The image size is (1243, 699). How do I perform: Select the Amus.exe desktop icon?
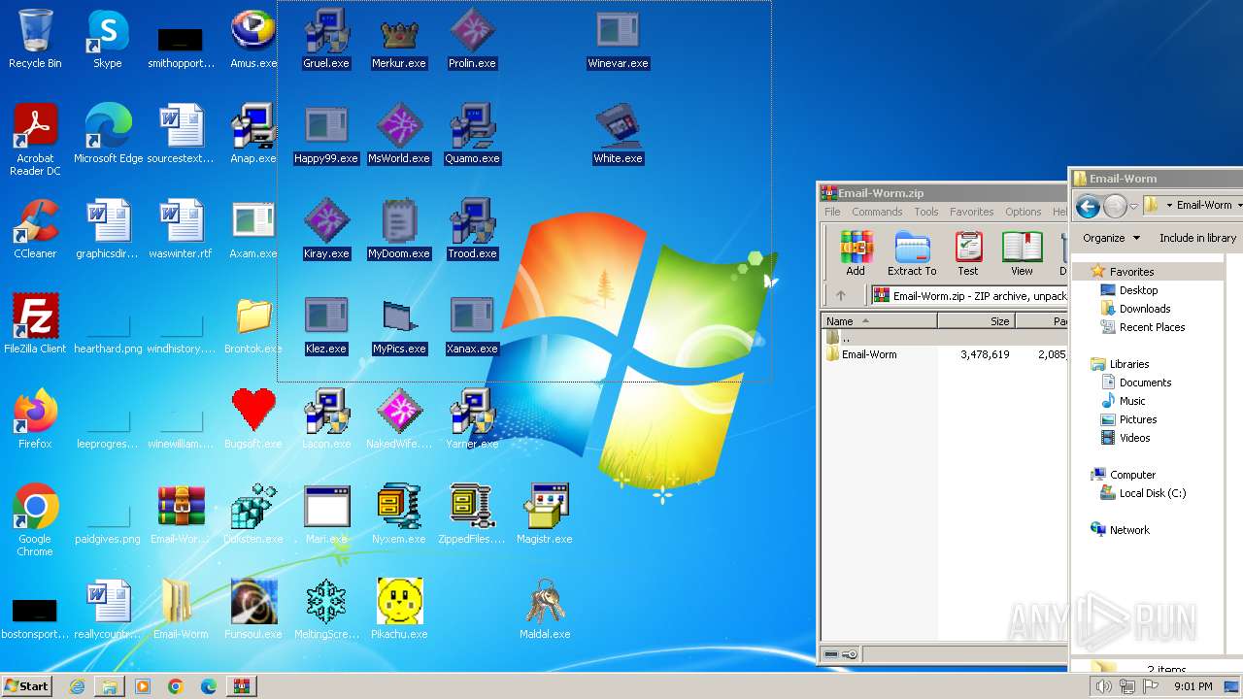(253, 40)
